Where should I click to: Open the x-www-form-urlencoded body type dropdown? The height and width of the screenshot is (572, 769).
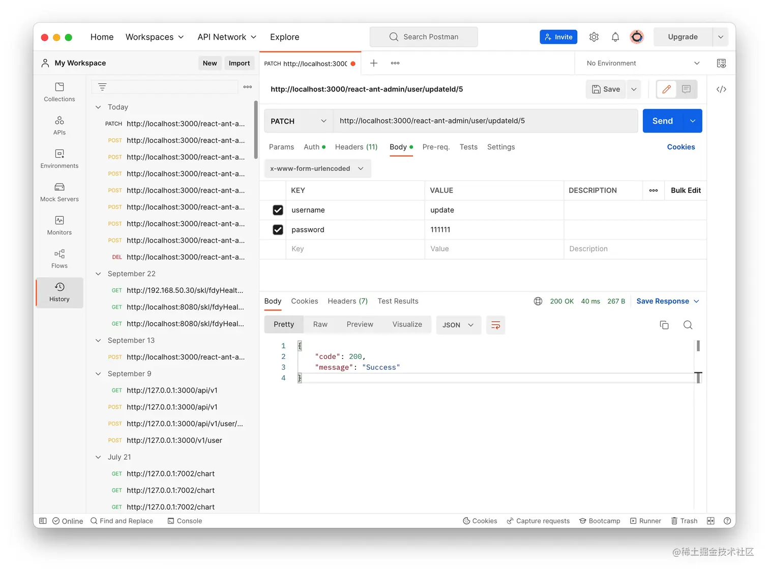(317, 169)
